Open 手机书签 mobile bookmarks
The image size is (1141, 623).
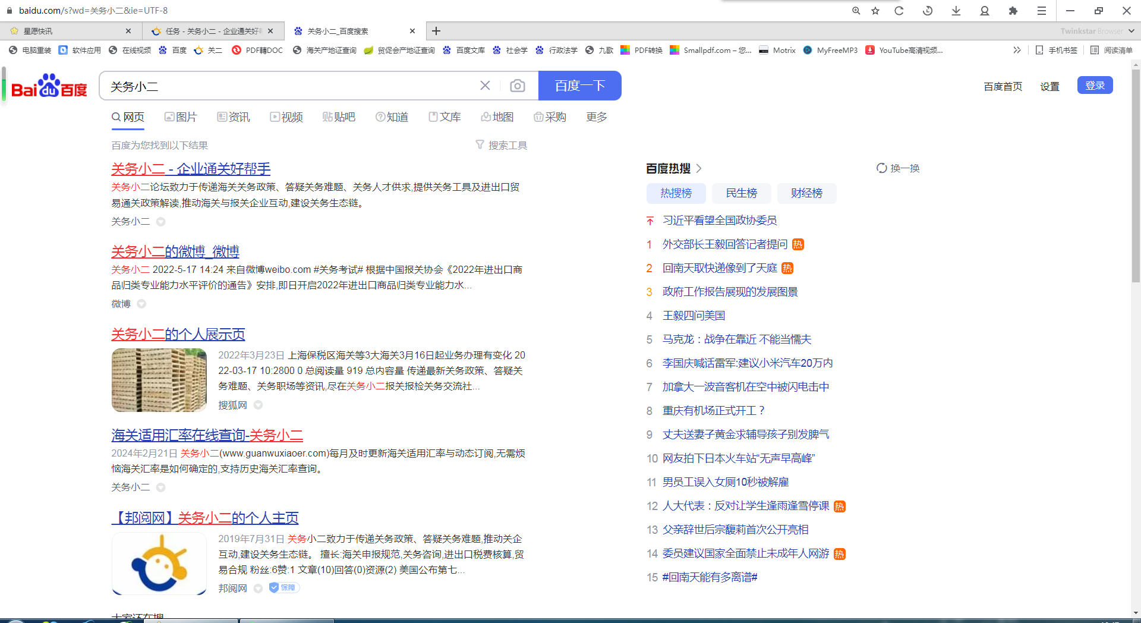coord(1057,50)
